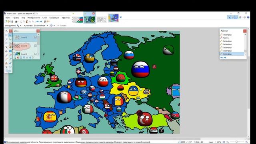Open the Слои menu
256x144 pixels.
44,18
